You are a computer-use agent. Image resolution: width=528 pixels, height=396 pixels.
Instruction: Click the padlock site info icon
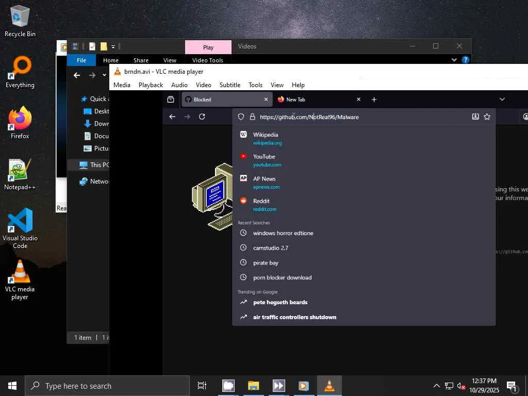(252, 117)
